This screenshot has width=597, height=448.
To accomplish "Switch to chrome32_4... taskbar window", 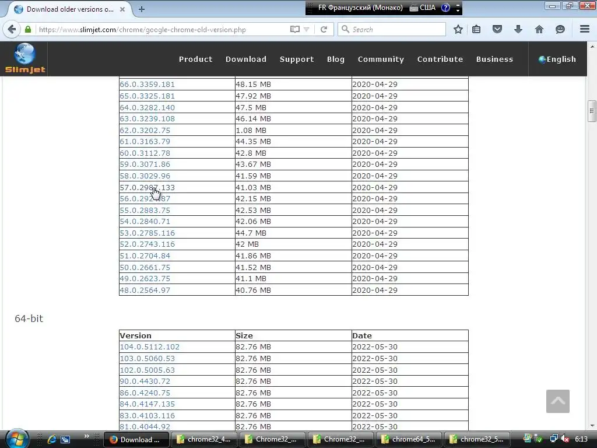I will pyautogui.click(x=204, y=439).
